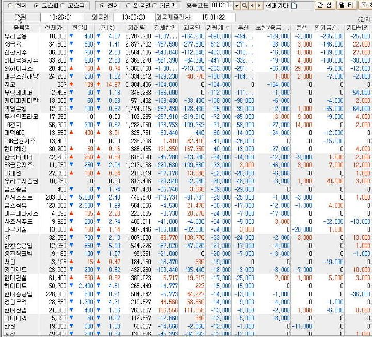
Task: Click the 종목코드 input field showing 011210
Action: (222, 5)
